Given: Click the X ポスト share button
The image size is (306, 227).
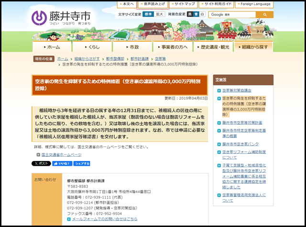Looking at the screenshot, I should click(x=41, y=163).
